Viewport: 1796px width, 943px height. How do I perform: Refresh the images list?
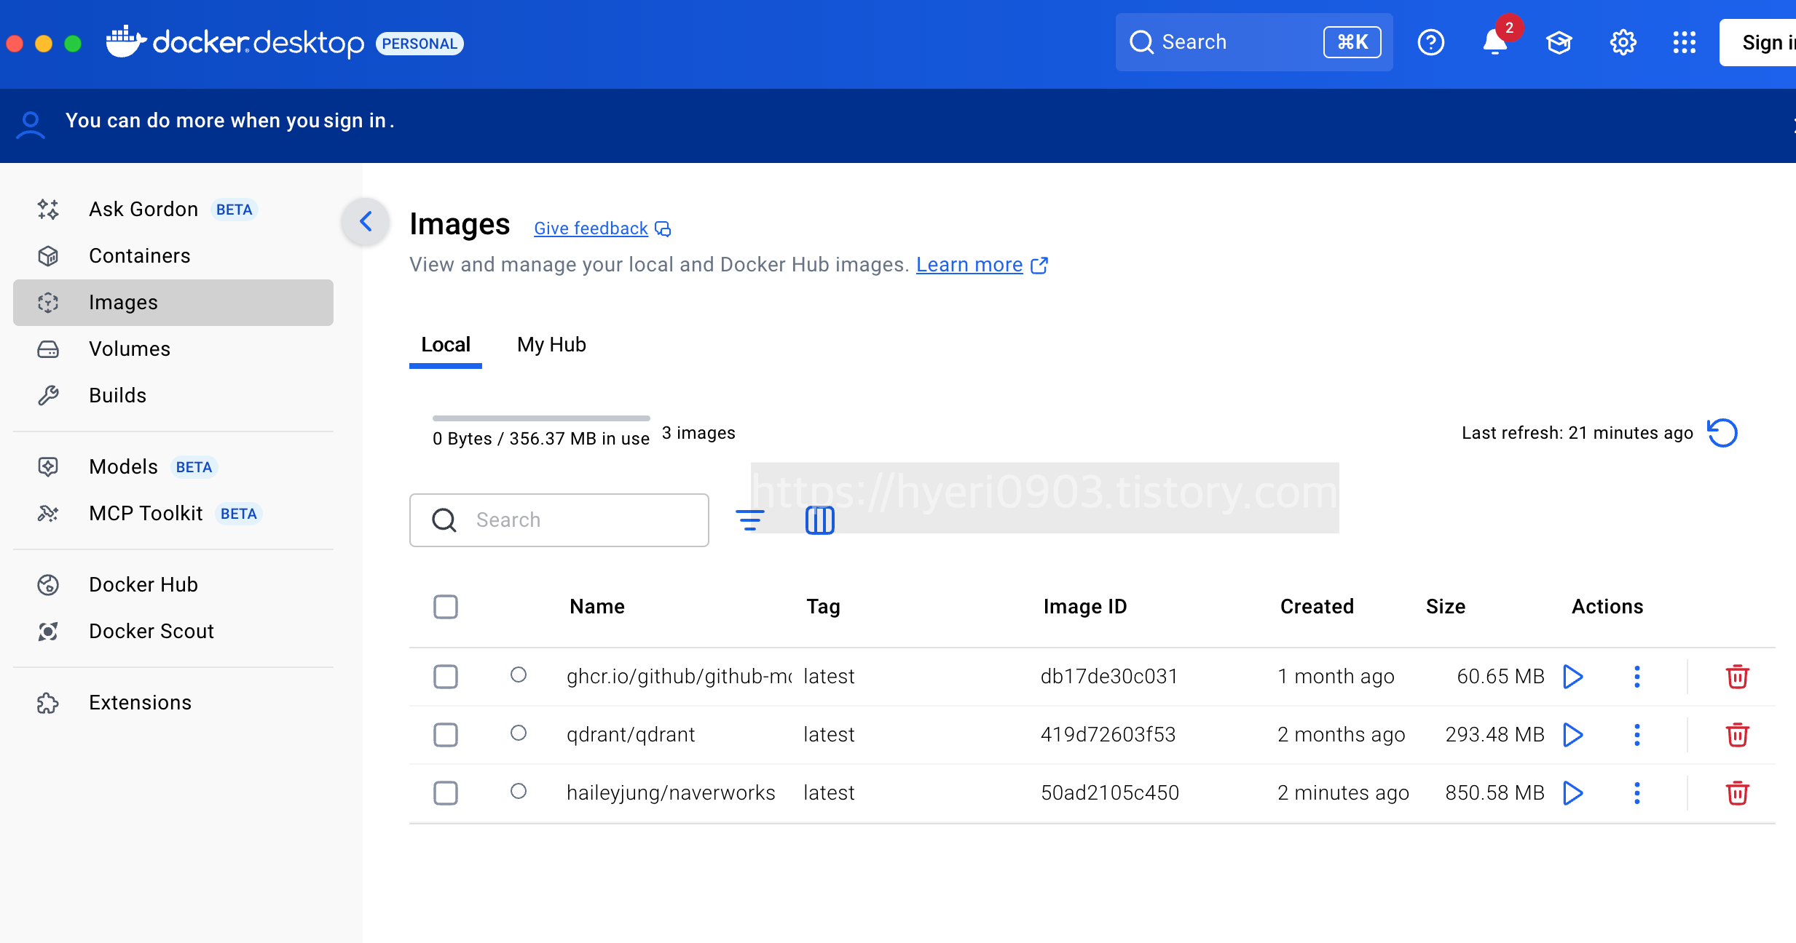tap(1722, 433)
